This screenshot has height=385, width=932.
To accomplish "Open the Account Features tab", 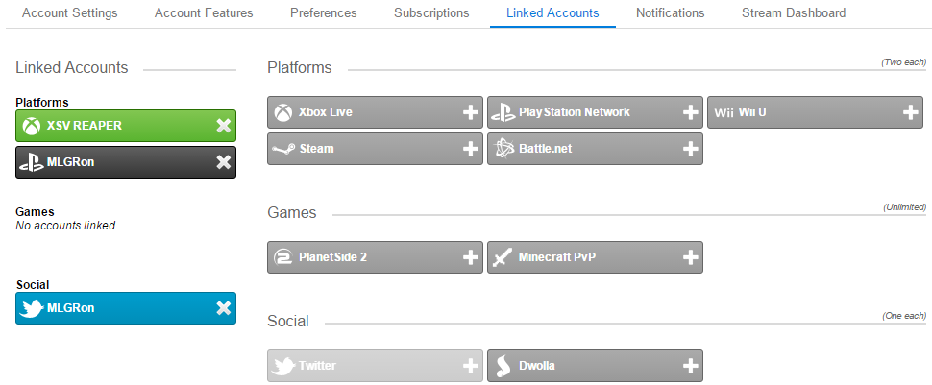I will point(204,13).
